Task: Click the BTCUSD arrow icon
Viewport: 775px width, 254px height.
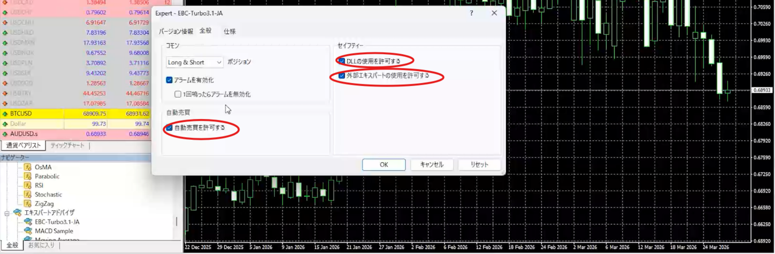Action: [x=5, y=114]
